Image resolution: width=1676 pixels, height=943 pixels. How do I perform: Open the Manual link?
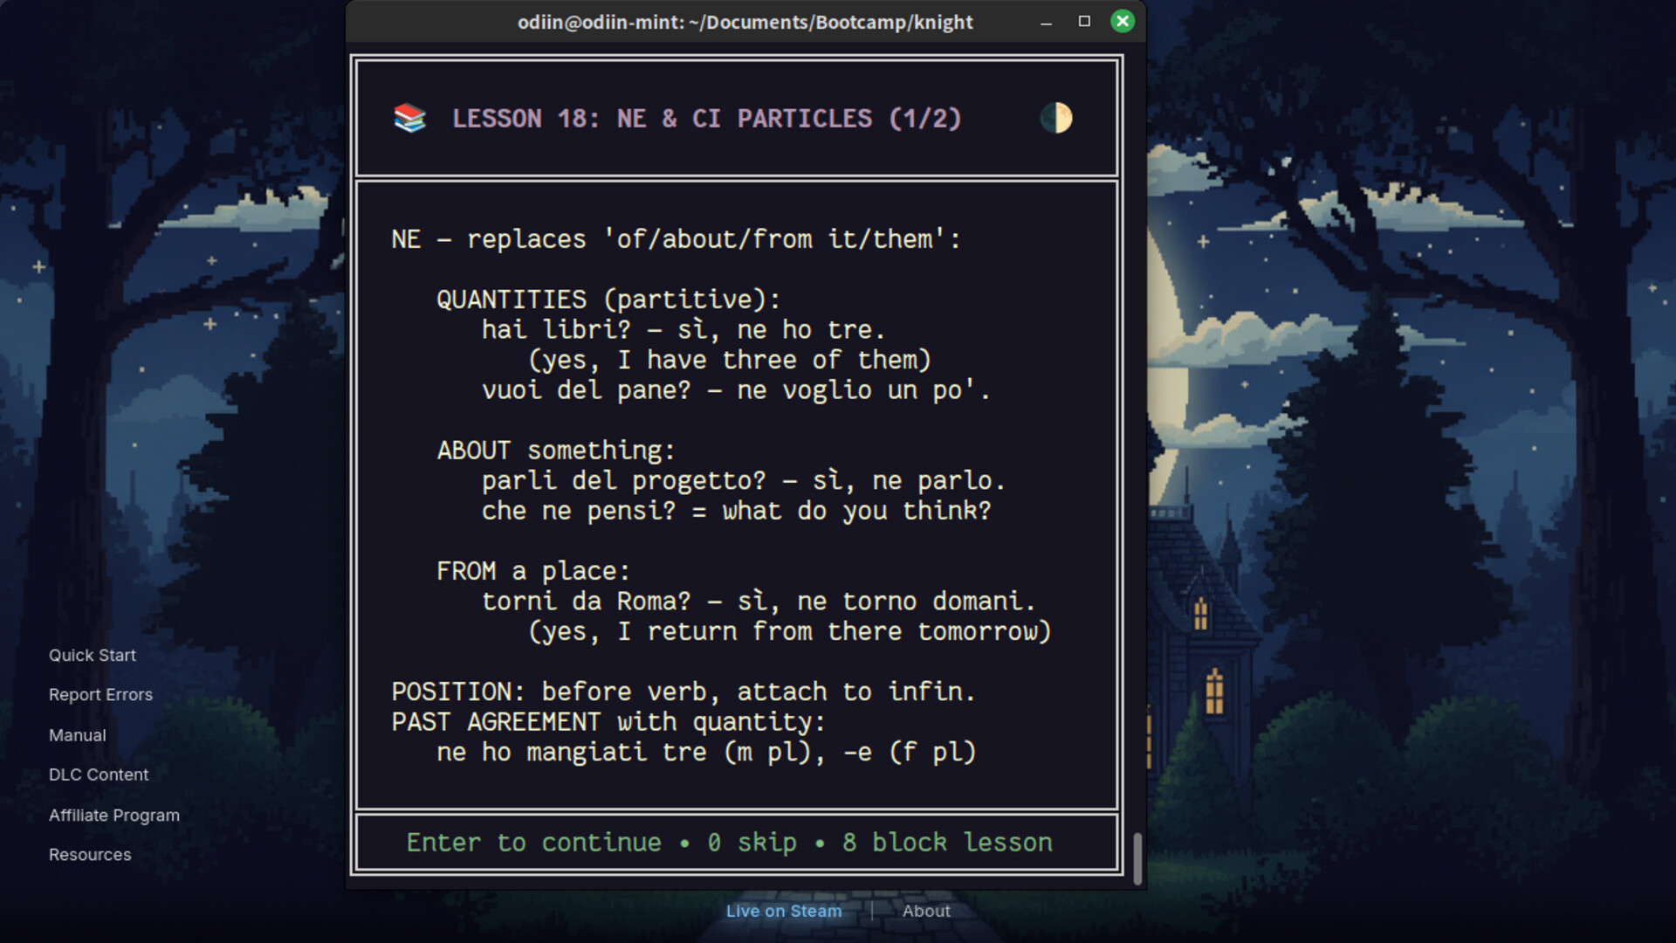click(x=78, y=735)
